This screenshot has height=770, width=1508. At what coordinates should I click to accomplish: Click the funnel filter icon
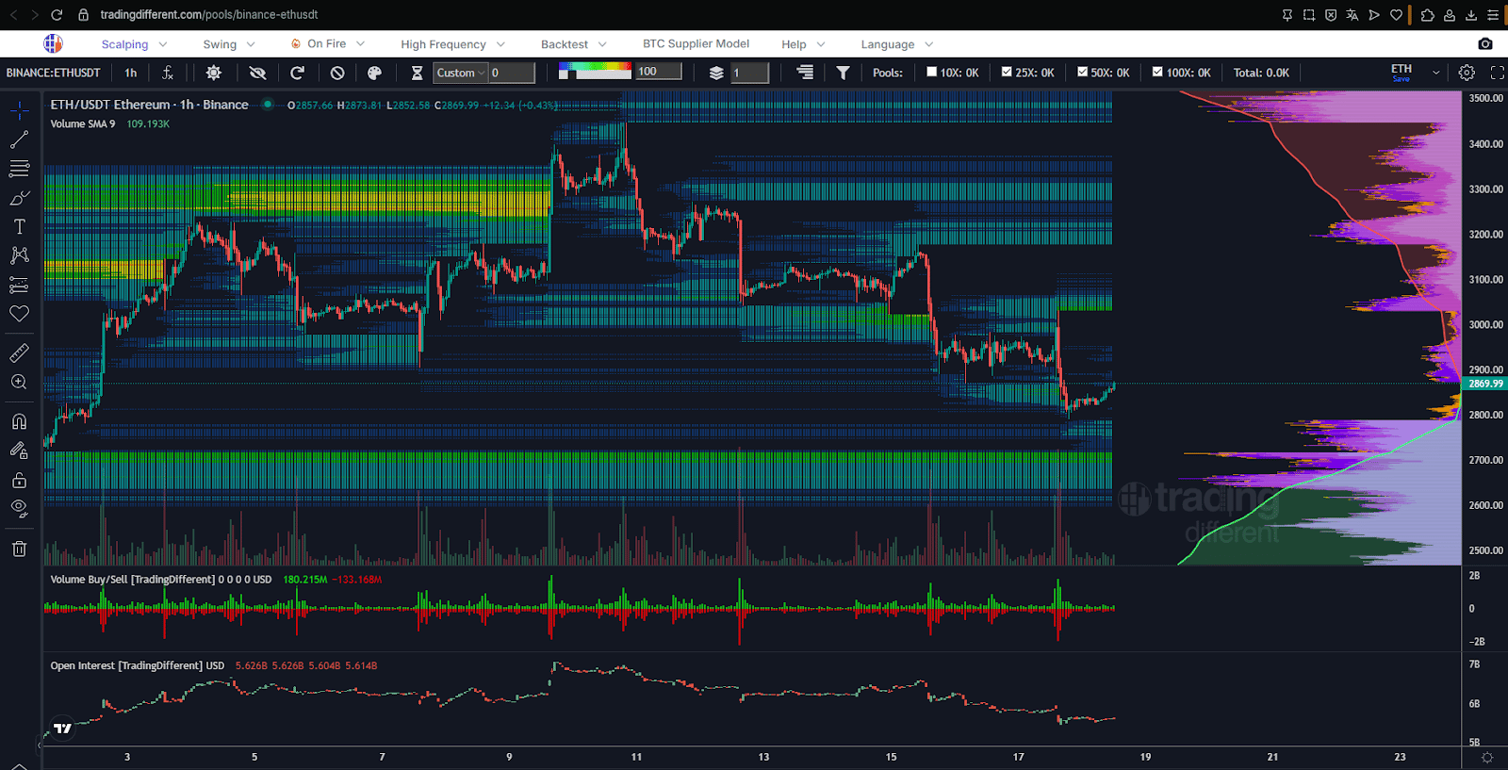[844, 73]
